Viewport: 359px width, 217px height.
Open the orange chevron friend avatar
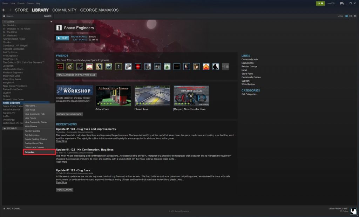coord(206,67)
